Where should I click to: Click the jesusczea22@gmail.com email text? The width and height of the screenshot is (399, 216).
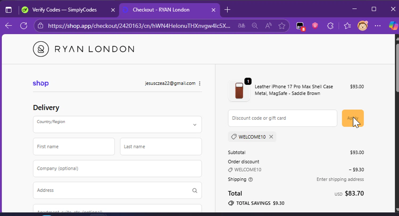[x=170, y=83]
